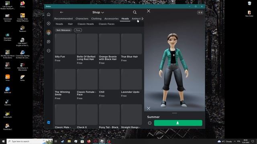Viewport: 257px width, 144px height.
Task: Select the Classic Faces subcategory
Action: pyautogui.click(x=106, y=24)
